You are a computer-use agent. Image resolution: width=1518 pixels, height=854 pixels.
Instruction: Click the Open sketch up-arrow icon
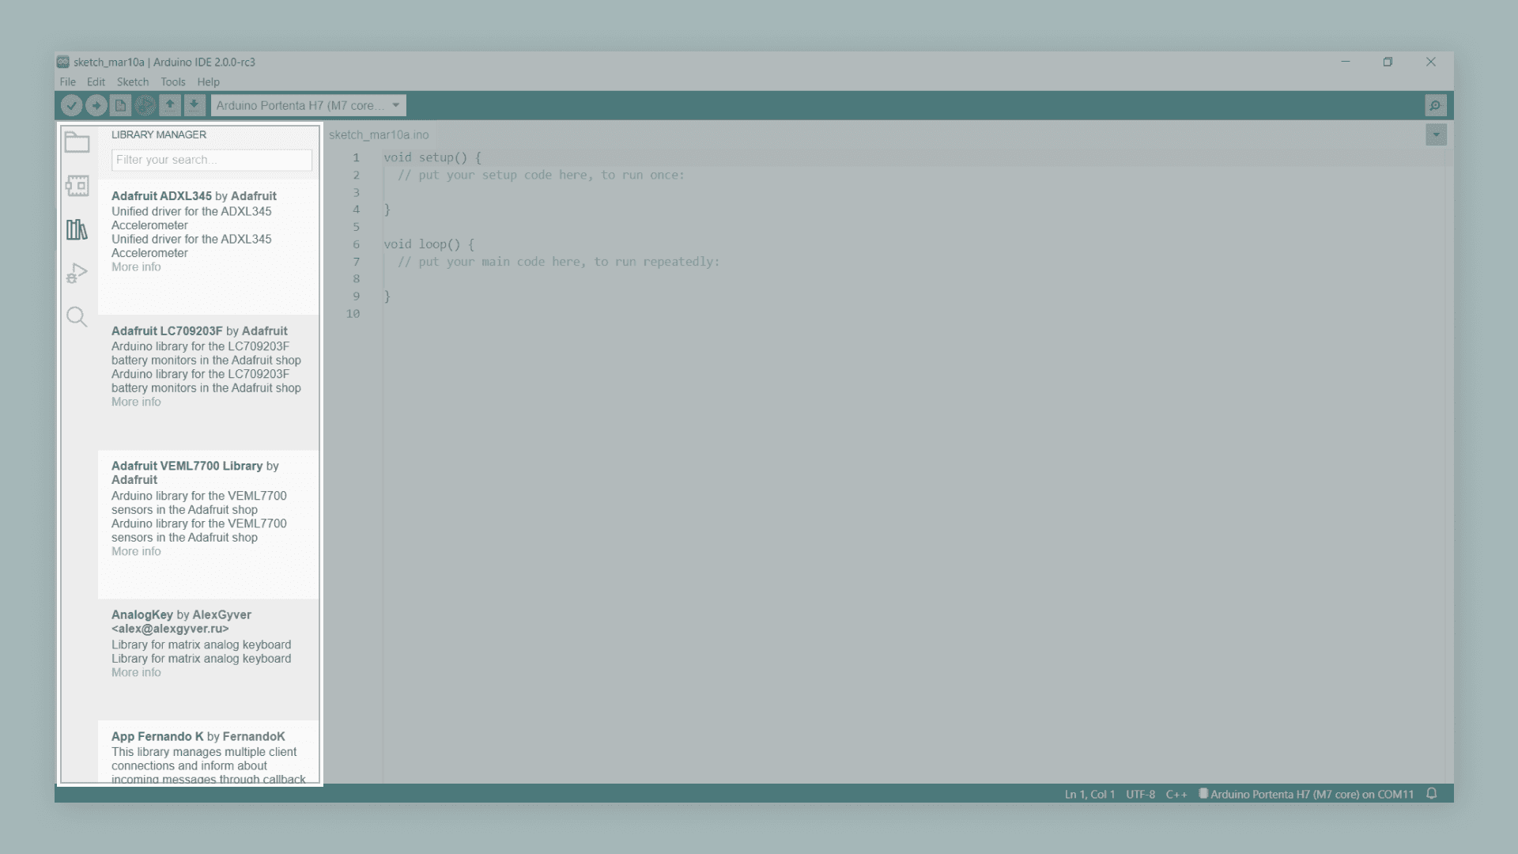pyautogui.click(x=169, y=105)
